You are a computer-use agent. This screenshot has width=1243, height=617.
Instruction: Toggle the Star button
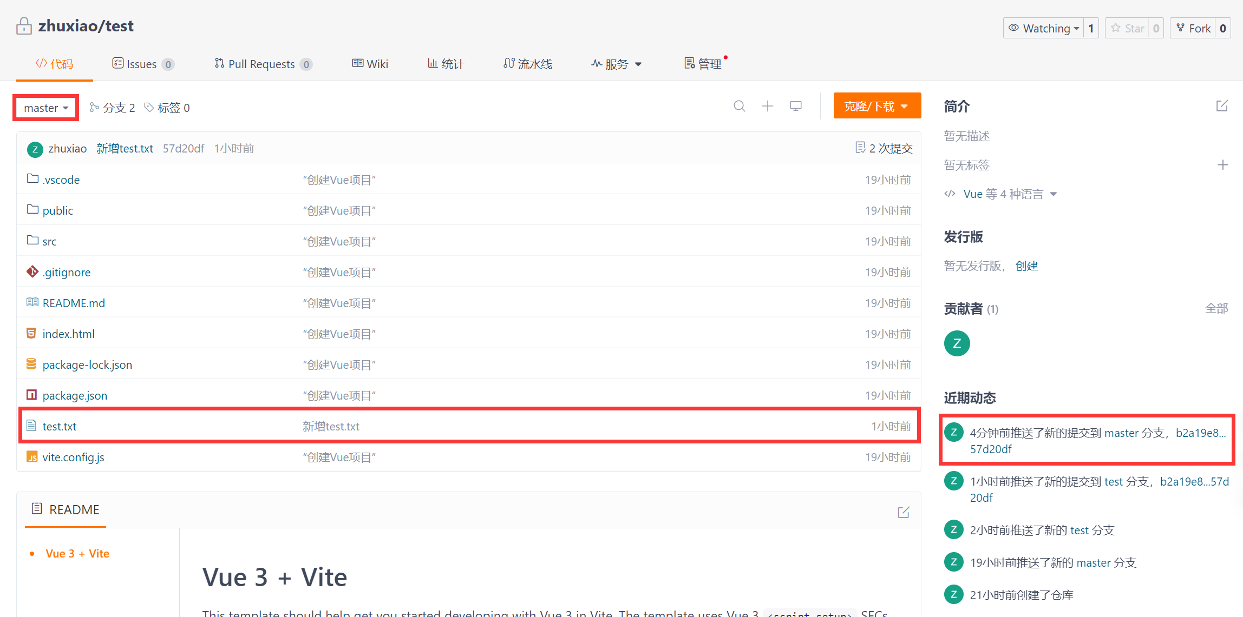[x=1128, y=28]
